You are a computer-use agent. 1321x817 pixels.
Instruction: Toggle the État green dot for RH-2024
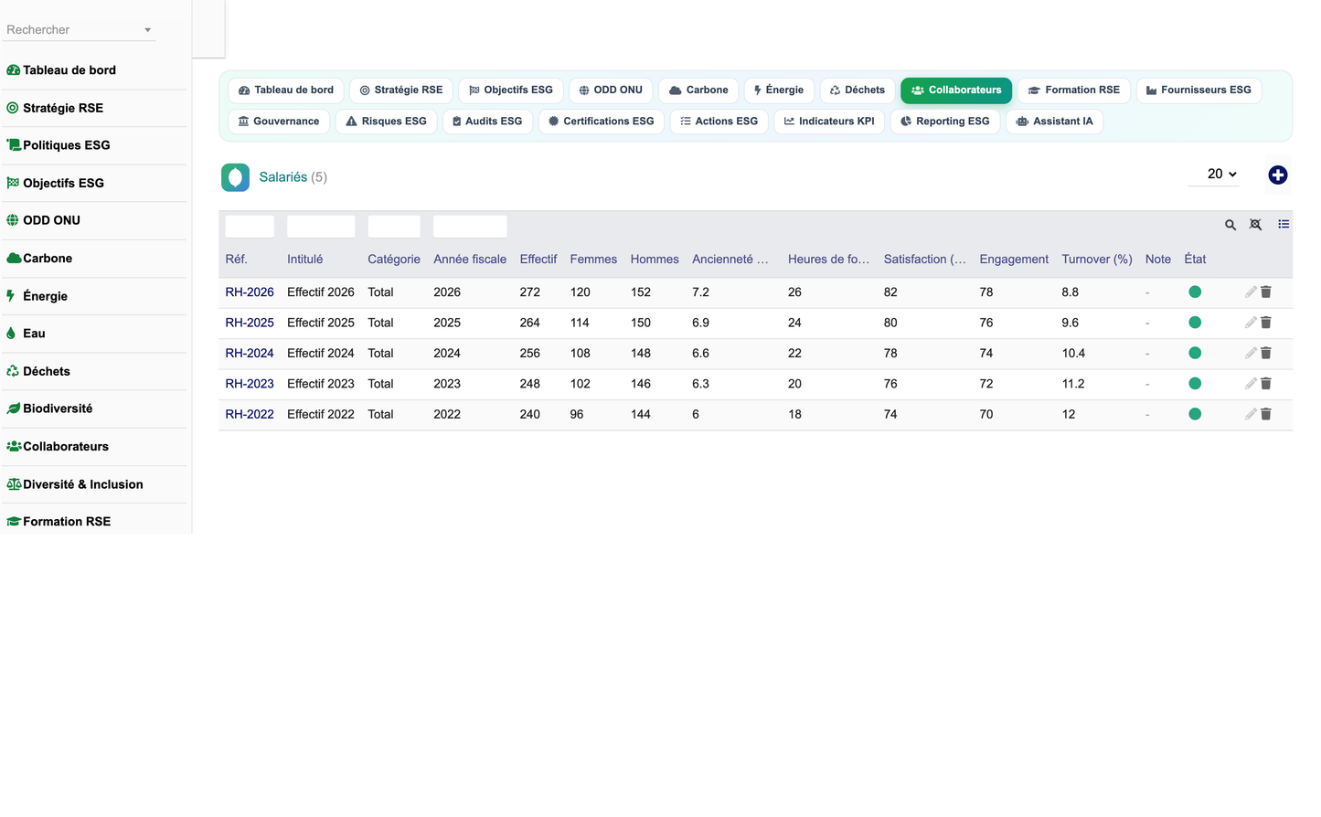1194,353
